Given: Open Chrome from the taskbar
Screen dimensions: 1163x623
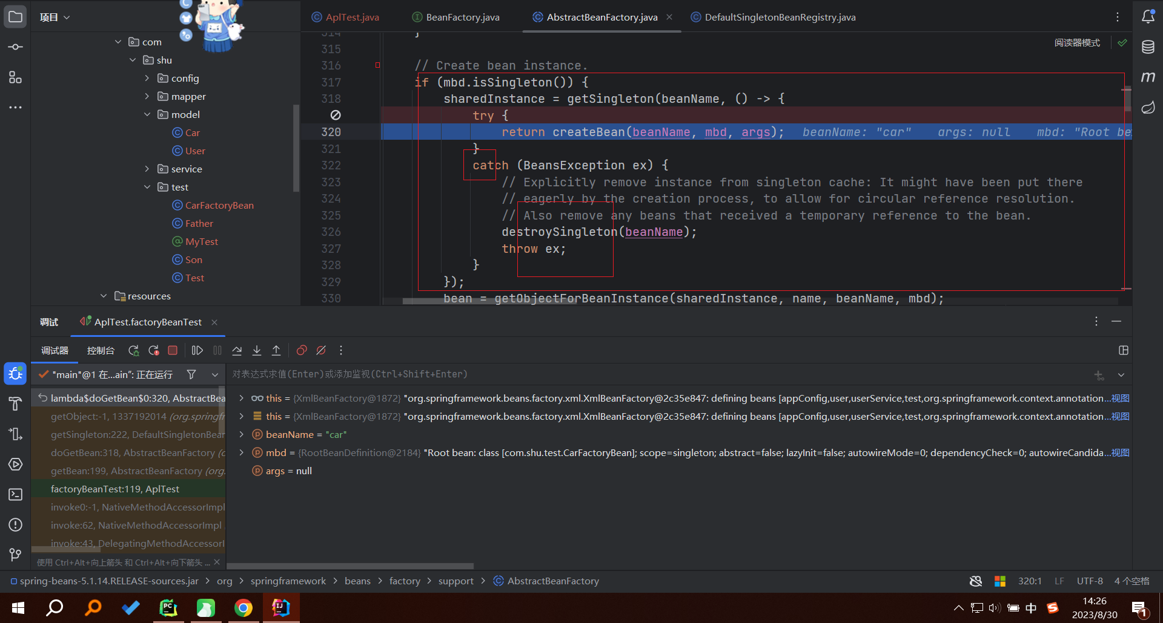Looking at the screenshot, I should click(244, 607).
